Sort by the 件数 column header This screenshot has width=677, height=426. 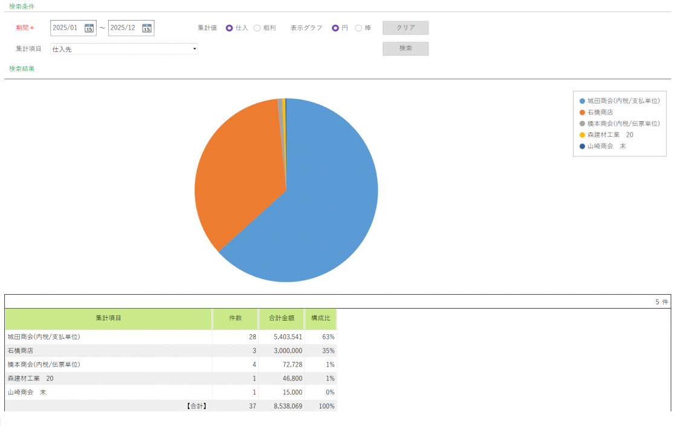click(x=235, y=318)
